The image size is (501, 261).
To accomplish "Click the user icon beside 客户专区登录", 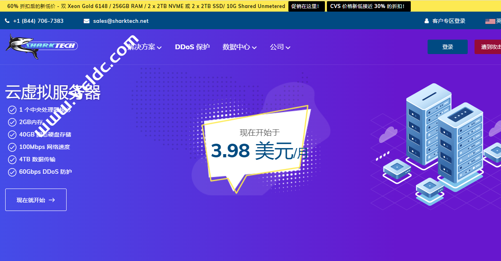I will click(427, 21).
